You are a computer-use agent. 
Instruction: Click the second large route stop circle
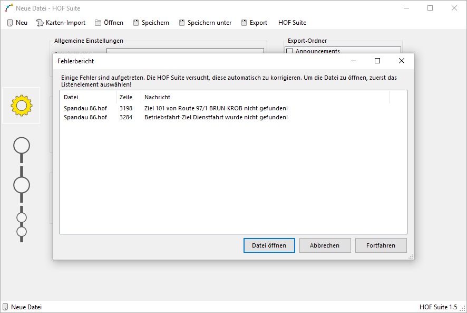[22, 185]
